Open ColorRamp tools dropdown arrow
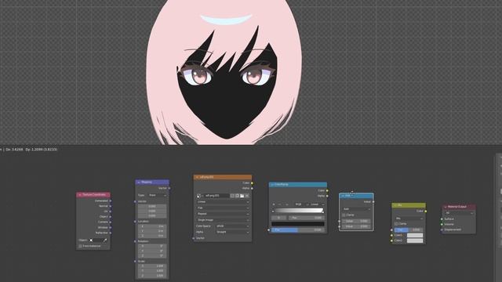The image size is (502, 282). [286, 204]
